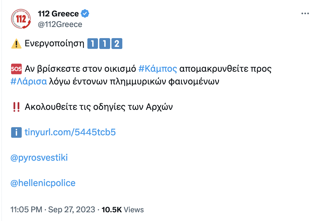Open the @hellenicpolice mention
This screenshot has height=221, width=314.
pos(43,183)
